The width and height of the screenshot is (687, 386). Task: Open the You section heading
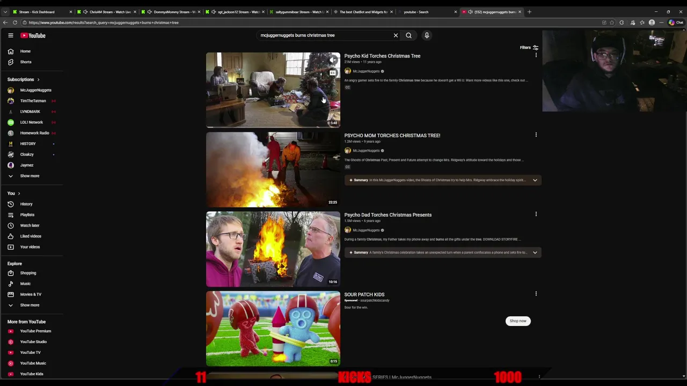coord(14,193)
